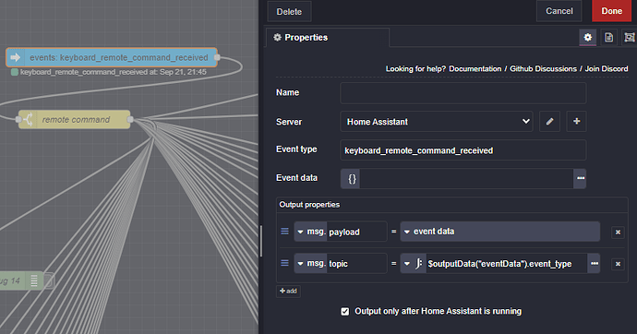Toggle Output only after Home Assistant running
The image size is (637, 334).
tap(345, 312)
